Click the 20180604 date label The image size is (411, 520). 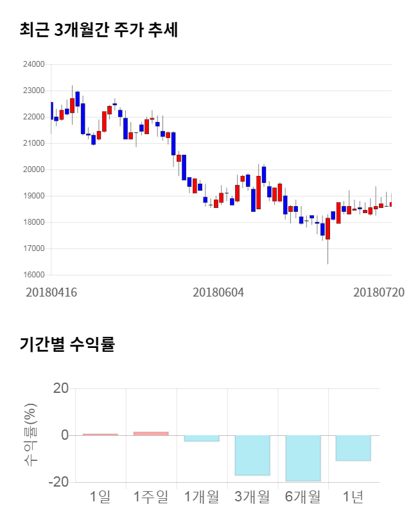(x=218, y=292)
